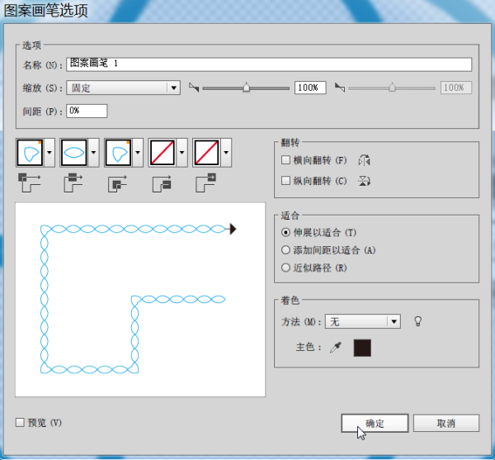The width and height of the screenshot is (495, 460).
Task: Select the 添加间距以适合 (A) radio option
Action: [x=285, y=250]
